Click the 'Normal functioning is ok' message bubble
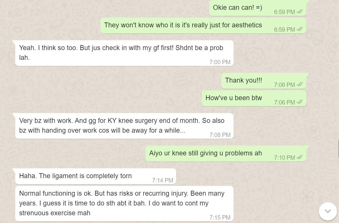Viewport: 339px width, 223px height. pyautogui.click(x=124, y=203)
